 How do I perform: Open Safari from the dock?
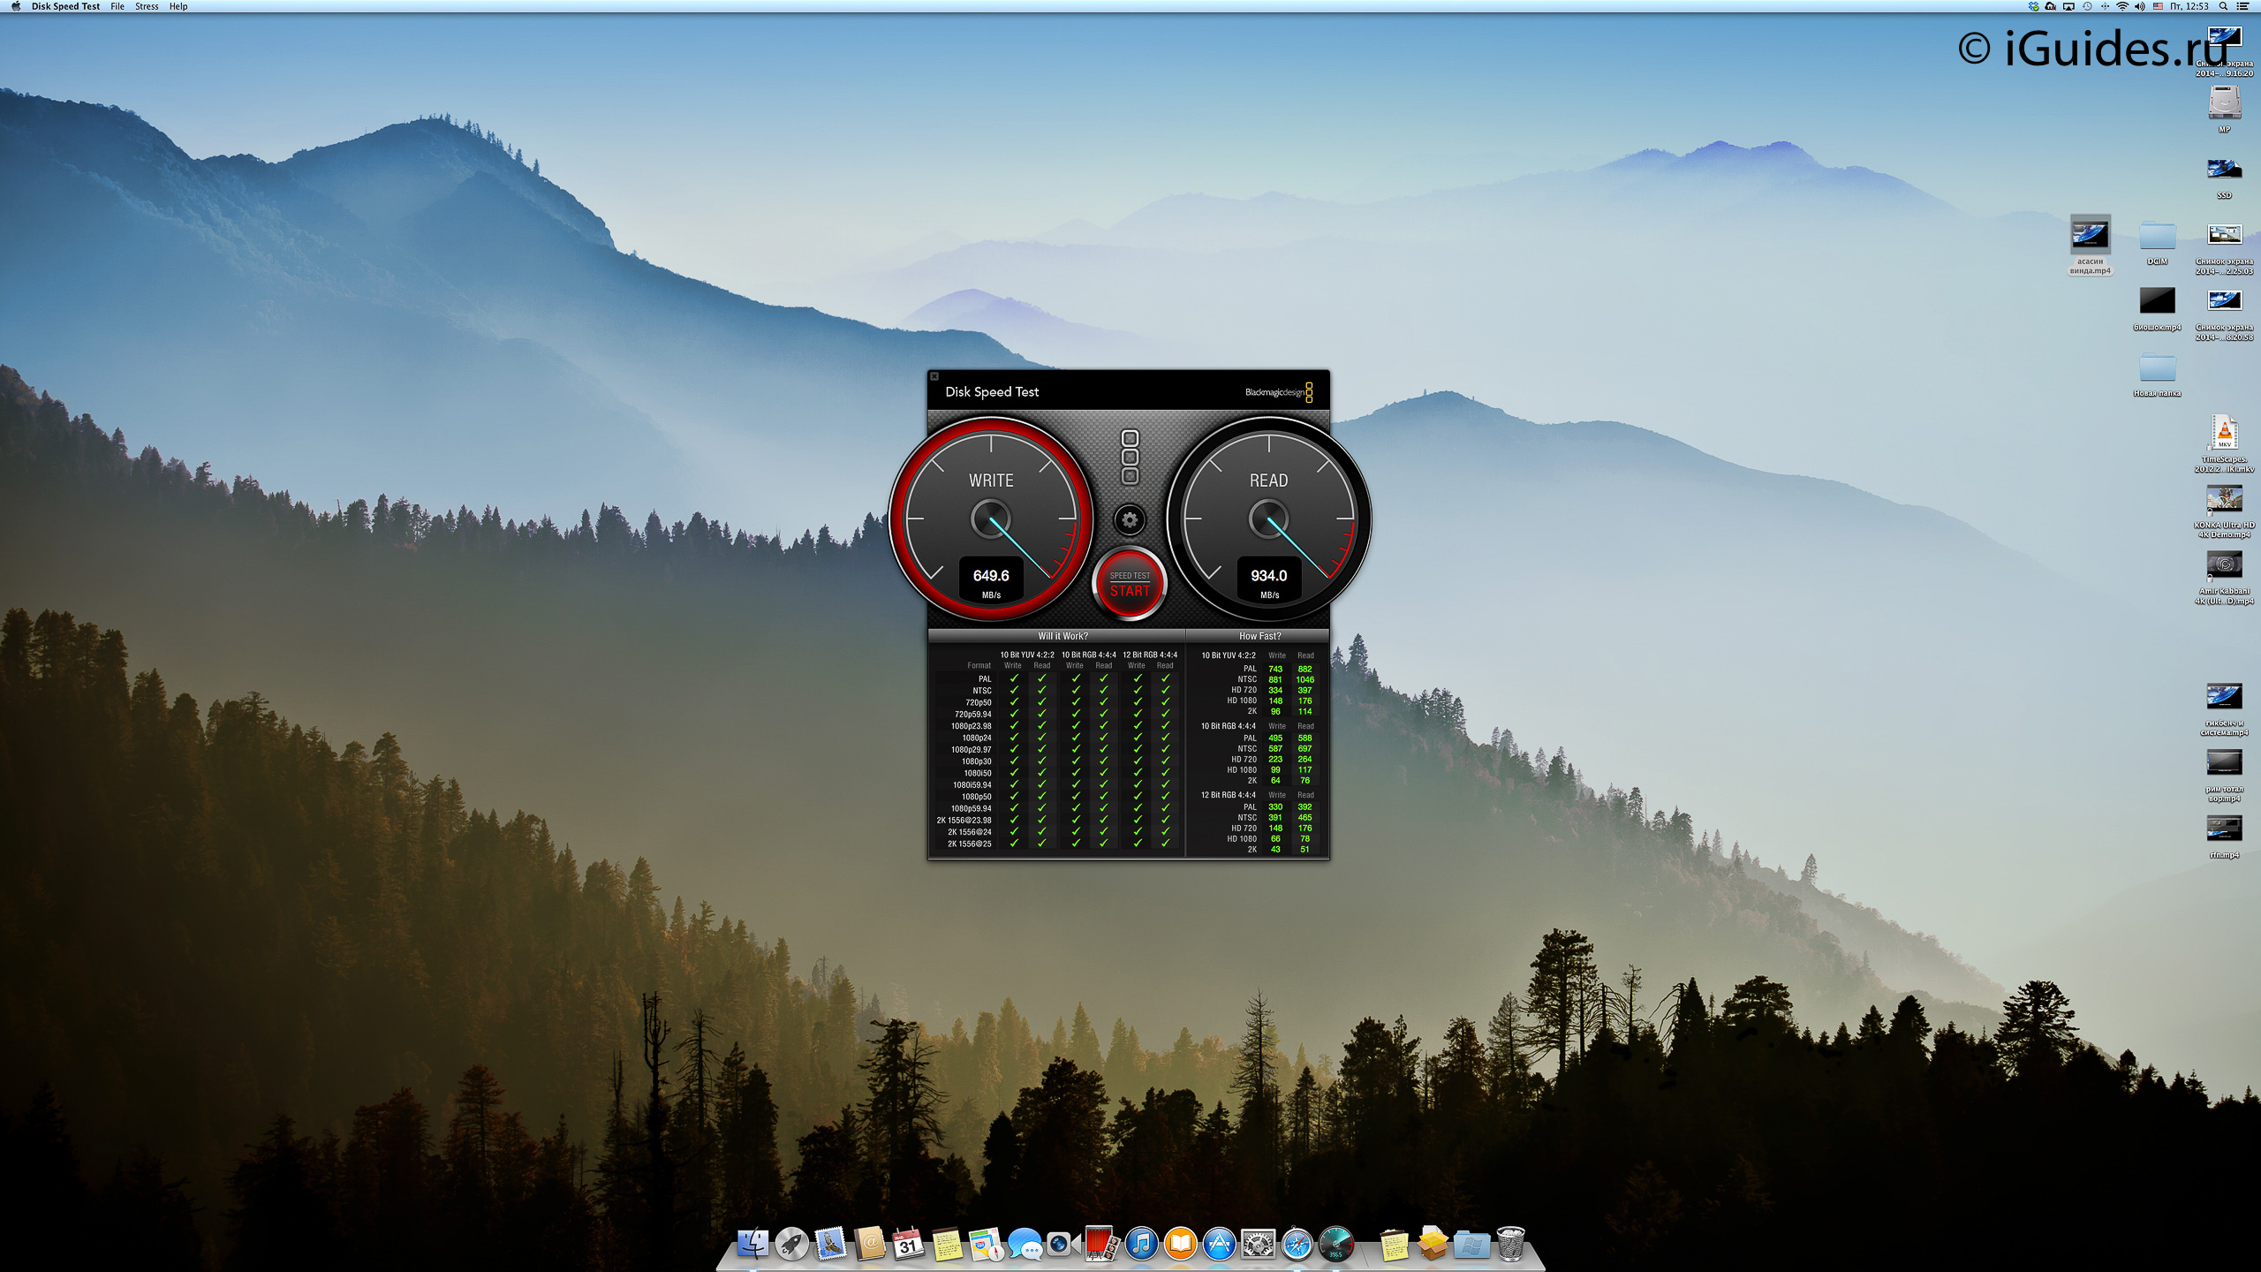(1297, 1245)
